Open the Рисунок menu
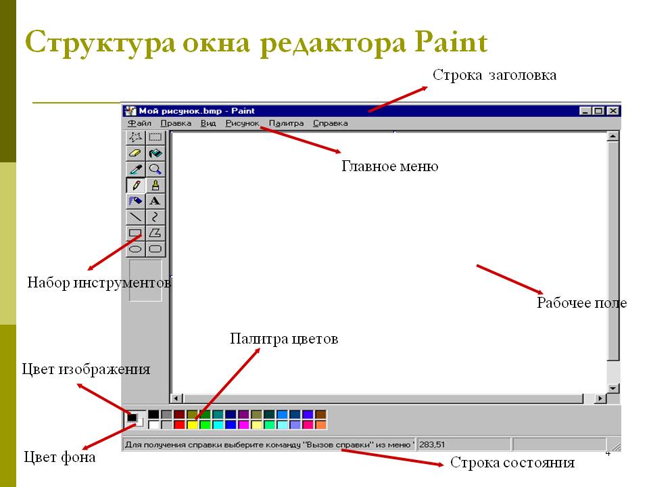649x487 pixels. point(242,123)
